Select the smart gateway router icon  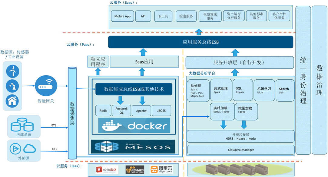coord(46,86)
